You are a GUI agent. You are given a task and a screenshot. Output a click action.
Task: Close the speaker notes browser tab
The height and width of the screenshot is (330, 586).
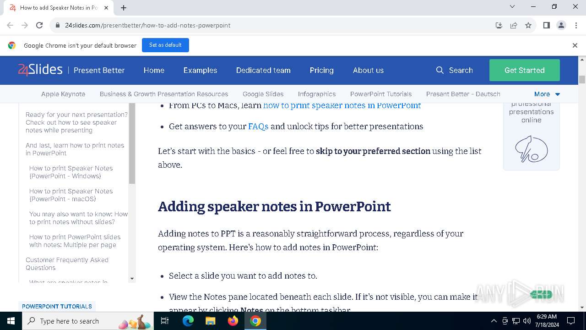point(106,8)
